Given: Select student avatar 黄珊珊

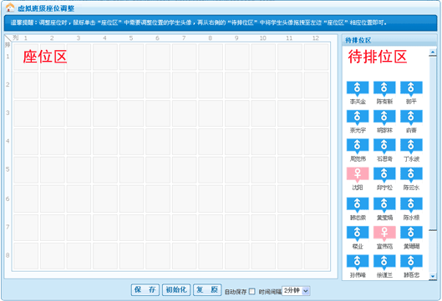Looking at the screenshot, I should [x=411, y=233].
